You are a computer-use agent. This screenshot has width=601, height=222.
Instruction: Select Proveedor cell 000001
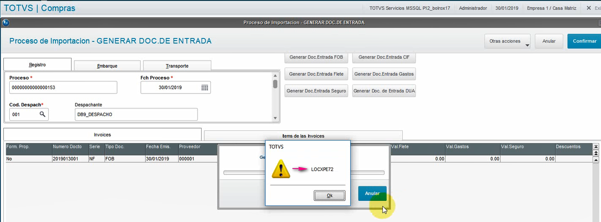coord(197,159)
